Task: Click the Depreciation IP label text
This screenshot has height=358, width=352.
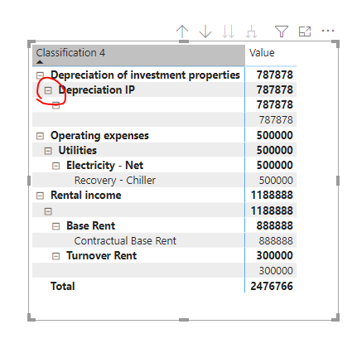Action: pos(97,90)
